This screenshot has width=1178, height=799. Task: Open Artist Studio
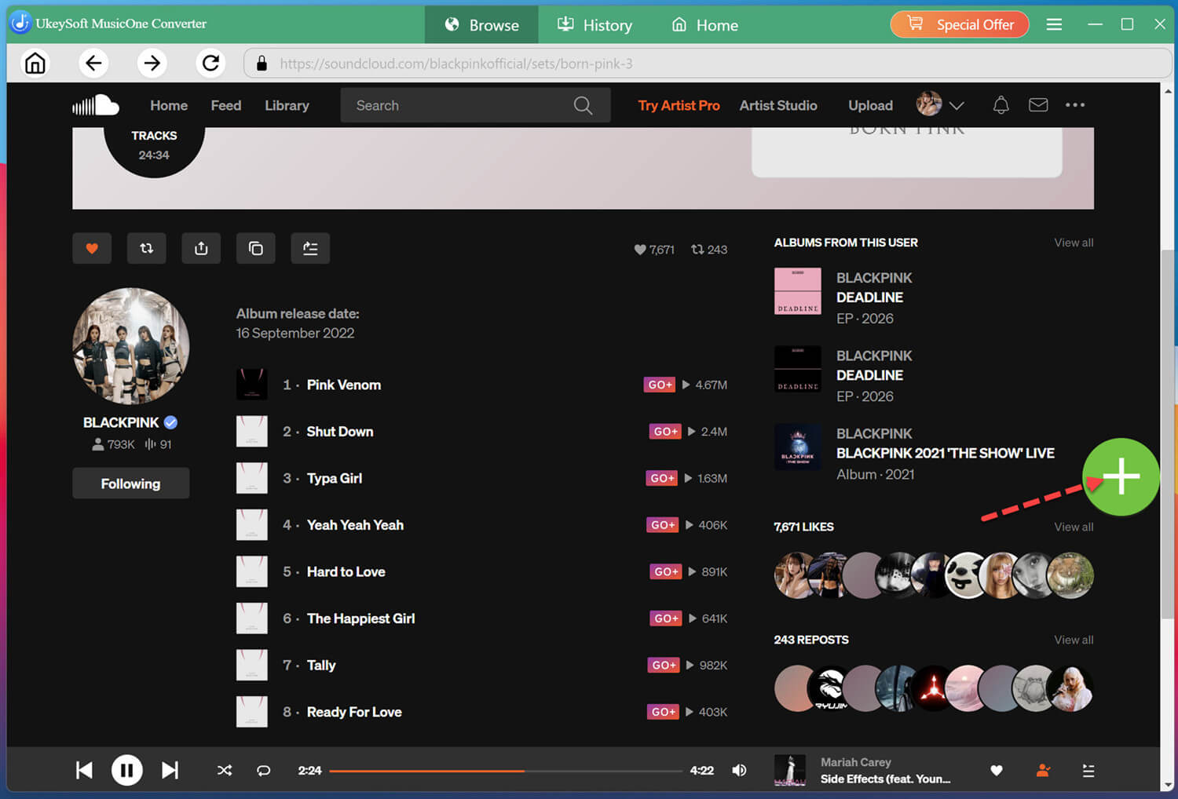(x=778, y=105)
